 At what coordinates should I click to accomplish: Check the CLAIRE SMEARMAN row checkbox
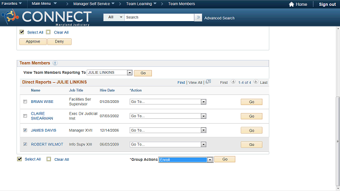pos(25,116)
